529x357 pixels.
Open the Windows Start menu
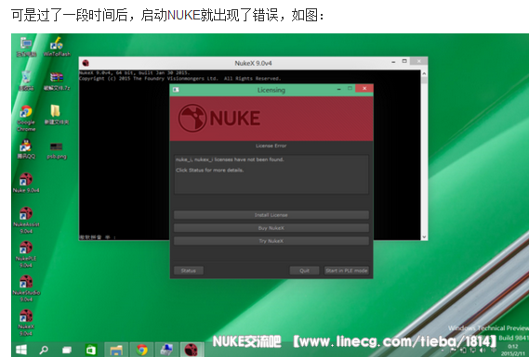pyautogui.click(x=21, y=350)
